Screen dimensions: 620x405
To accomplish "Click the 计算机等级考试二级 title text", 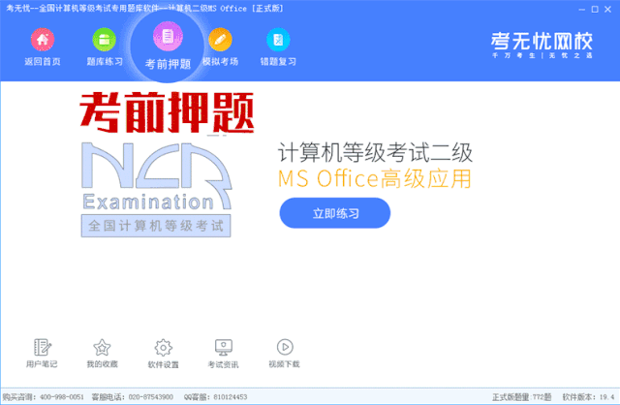I will click(375, 153).
